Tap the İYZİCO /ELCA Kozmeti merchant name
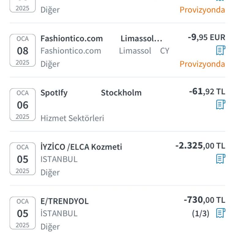This screenshot has height=235, width=235. (81, 147)
